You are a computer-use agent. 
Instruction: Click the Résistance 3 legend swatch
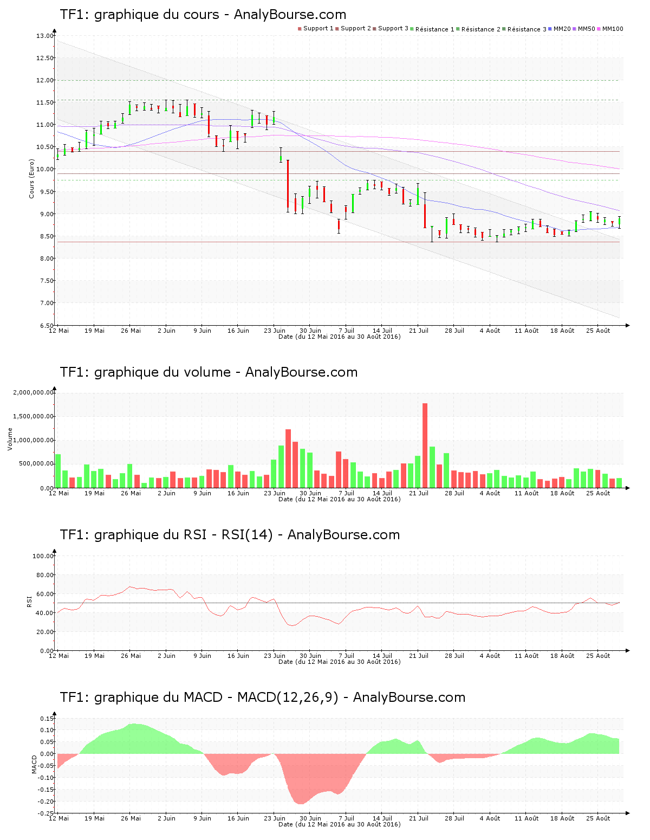504,29
